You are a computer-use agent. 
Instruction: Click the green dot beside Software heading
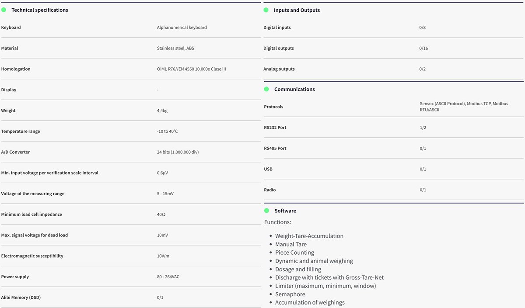click(266, 211)
